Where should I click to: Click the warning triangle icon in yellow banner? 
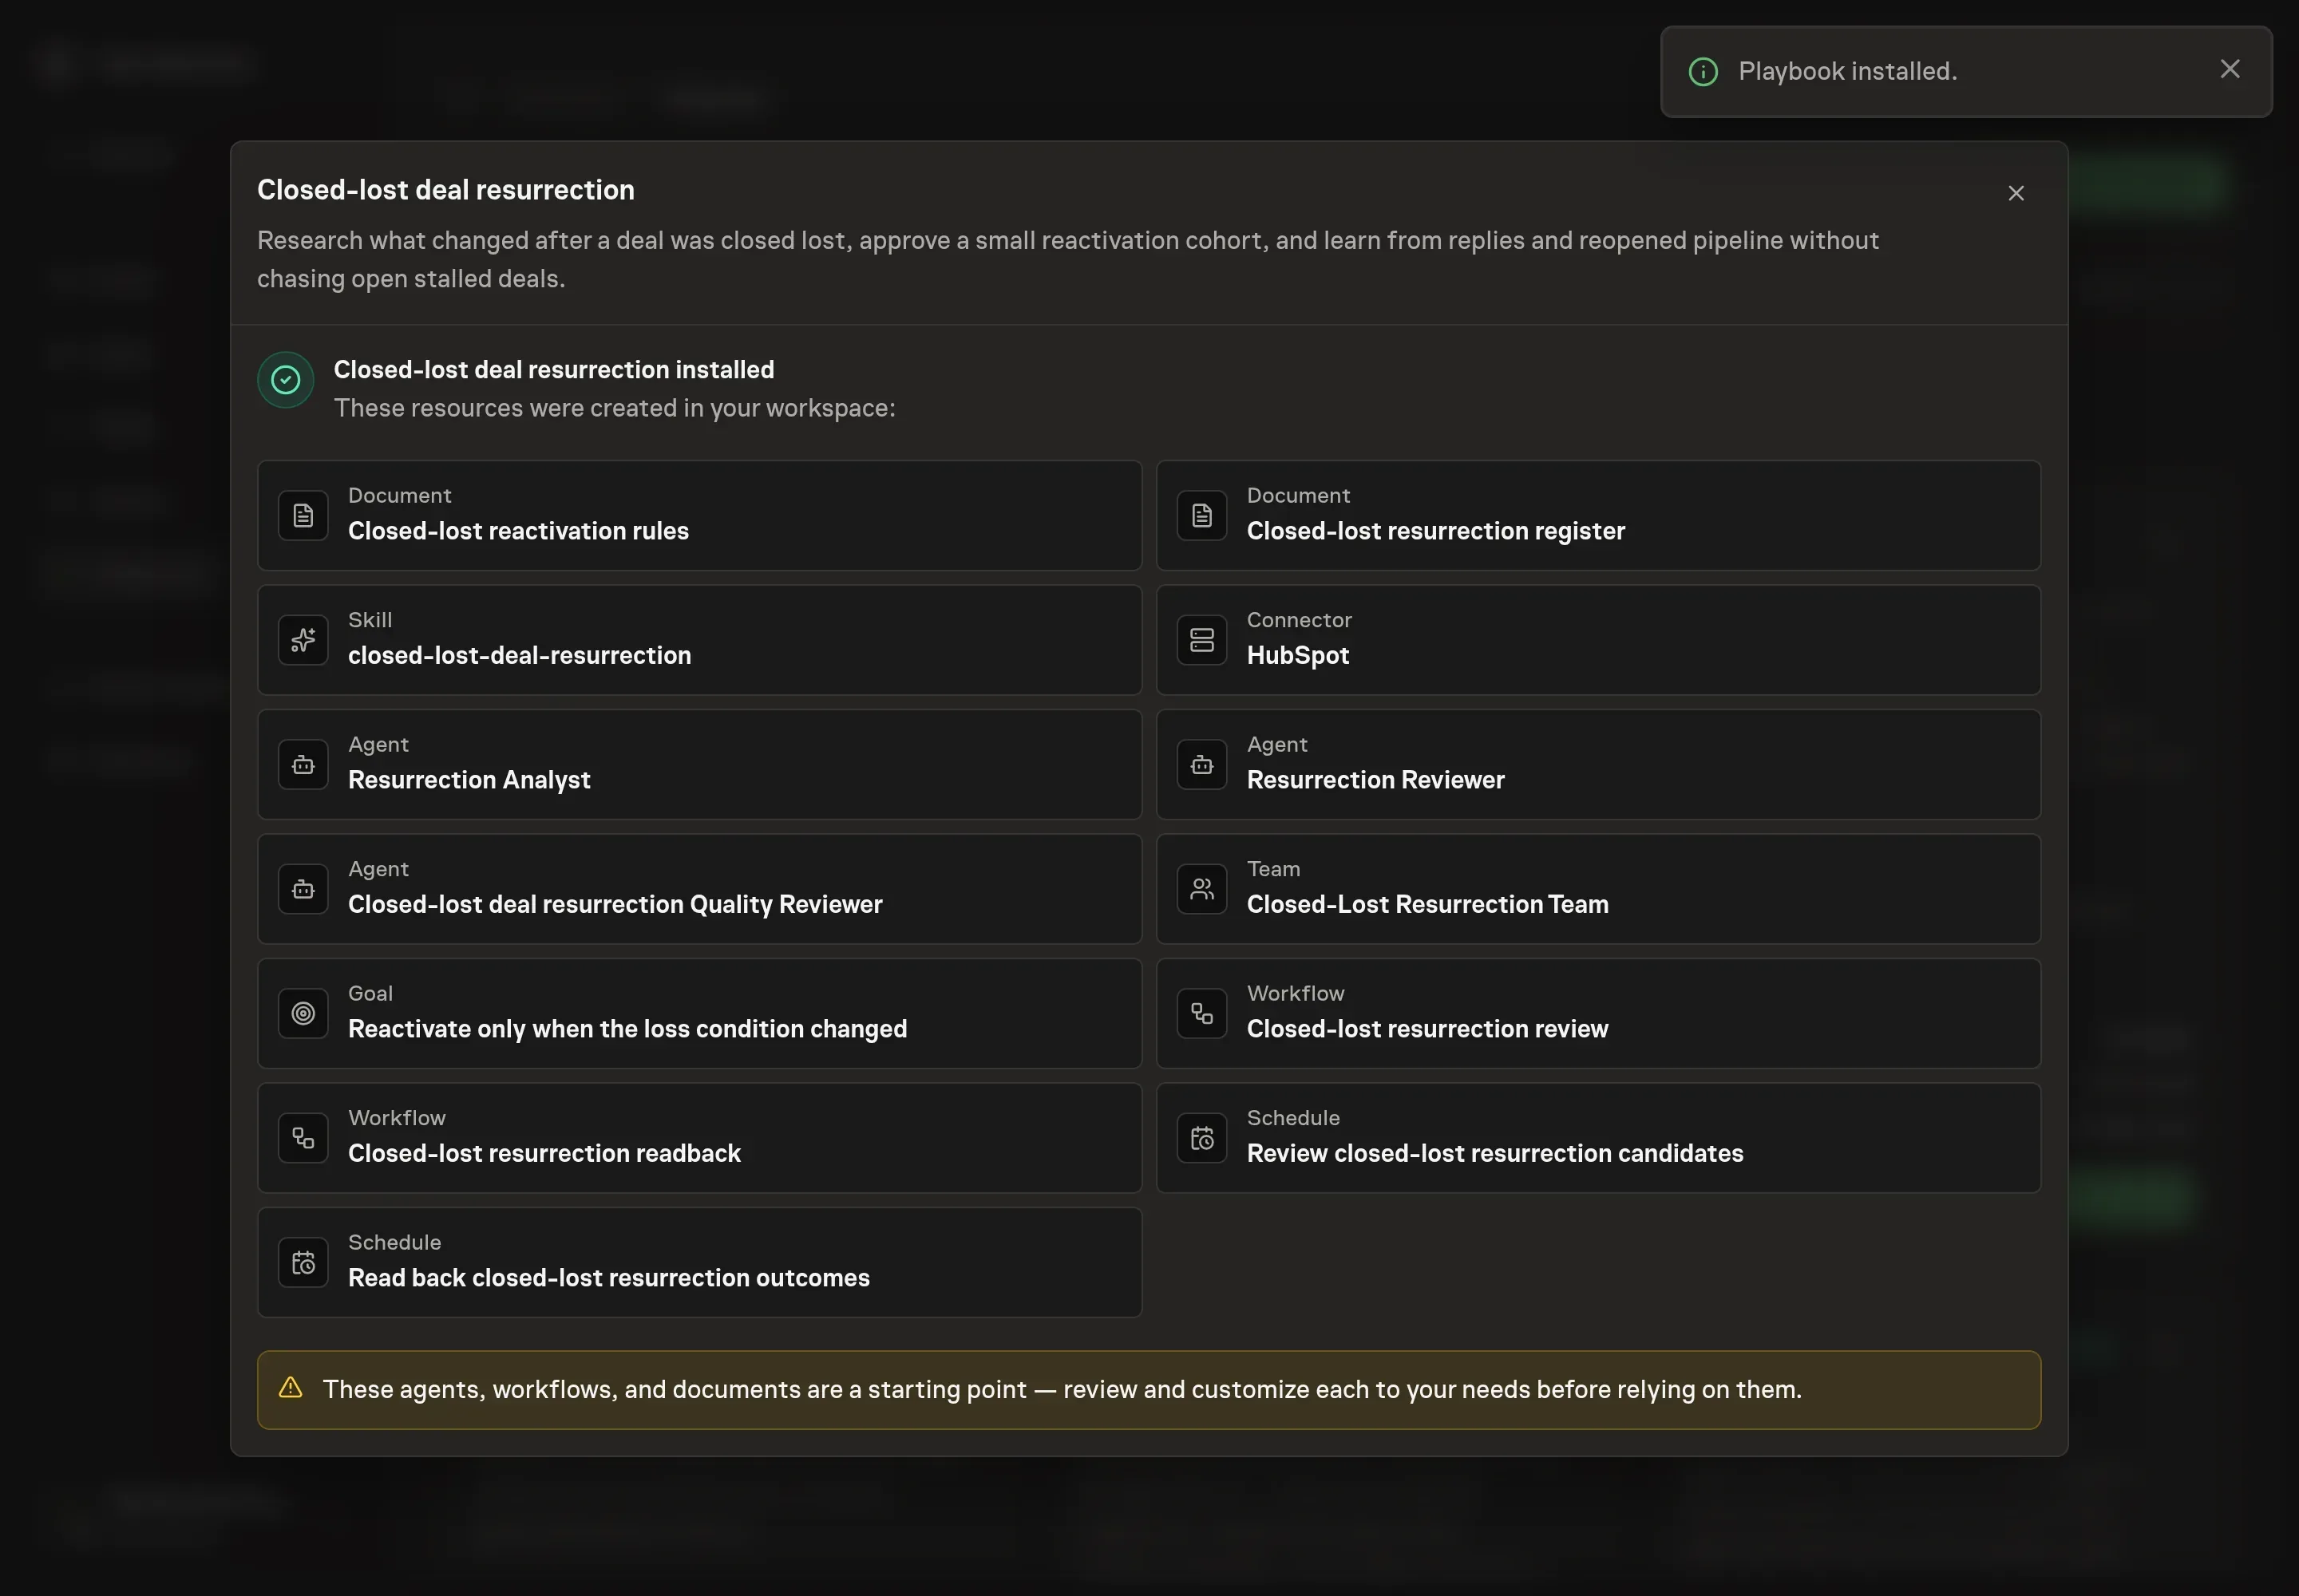290,1388
